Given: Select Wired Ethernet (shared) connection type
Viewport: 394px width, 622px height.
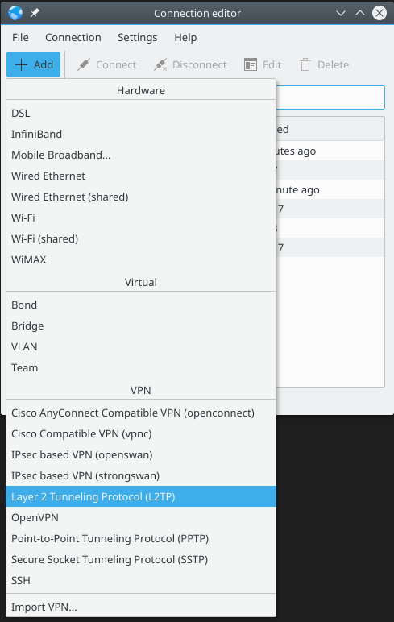Looking at the screenshot, I should coord(141,197).
